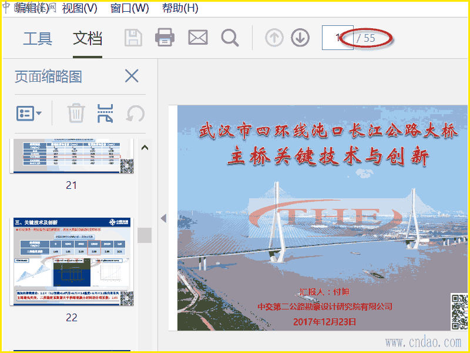Go to previous page with up arrow
470x353 pixels.
click(274, 38)
